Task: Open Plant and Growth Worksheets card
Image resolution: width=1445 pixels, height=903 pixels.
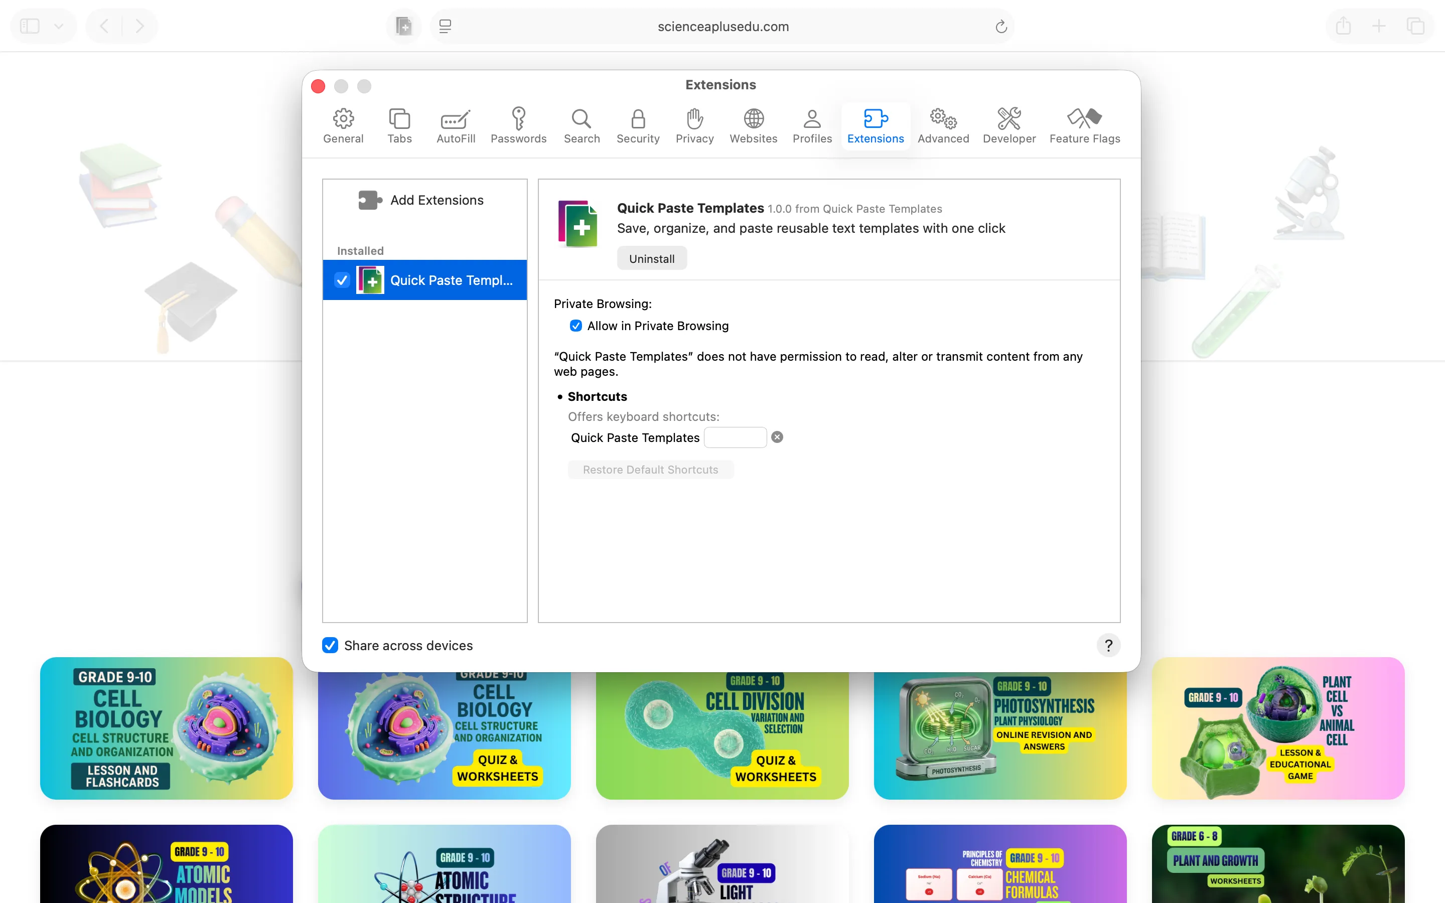Action: click(1278, 863)
